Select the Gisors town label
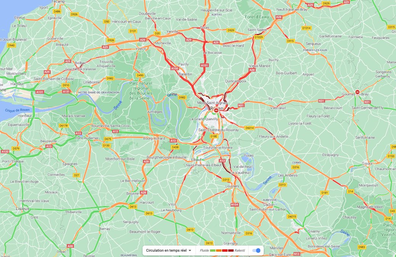 point(367,164)
